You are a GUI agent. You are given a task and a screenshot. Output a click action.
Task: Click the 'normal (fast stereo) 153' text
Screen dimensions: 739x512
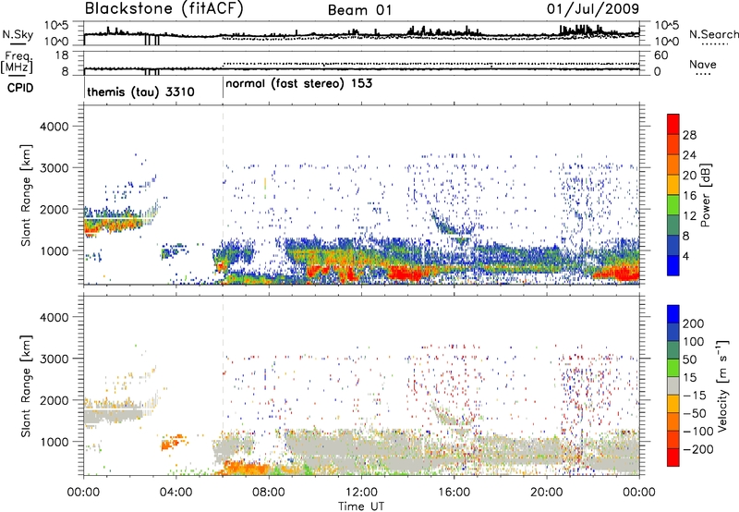tap(298, 84)
